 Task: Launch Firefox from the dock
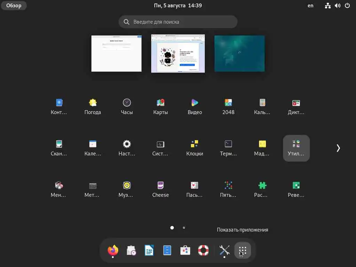click(113, 250)
